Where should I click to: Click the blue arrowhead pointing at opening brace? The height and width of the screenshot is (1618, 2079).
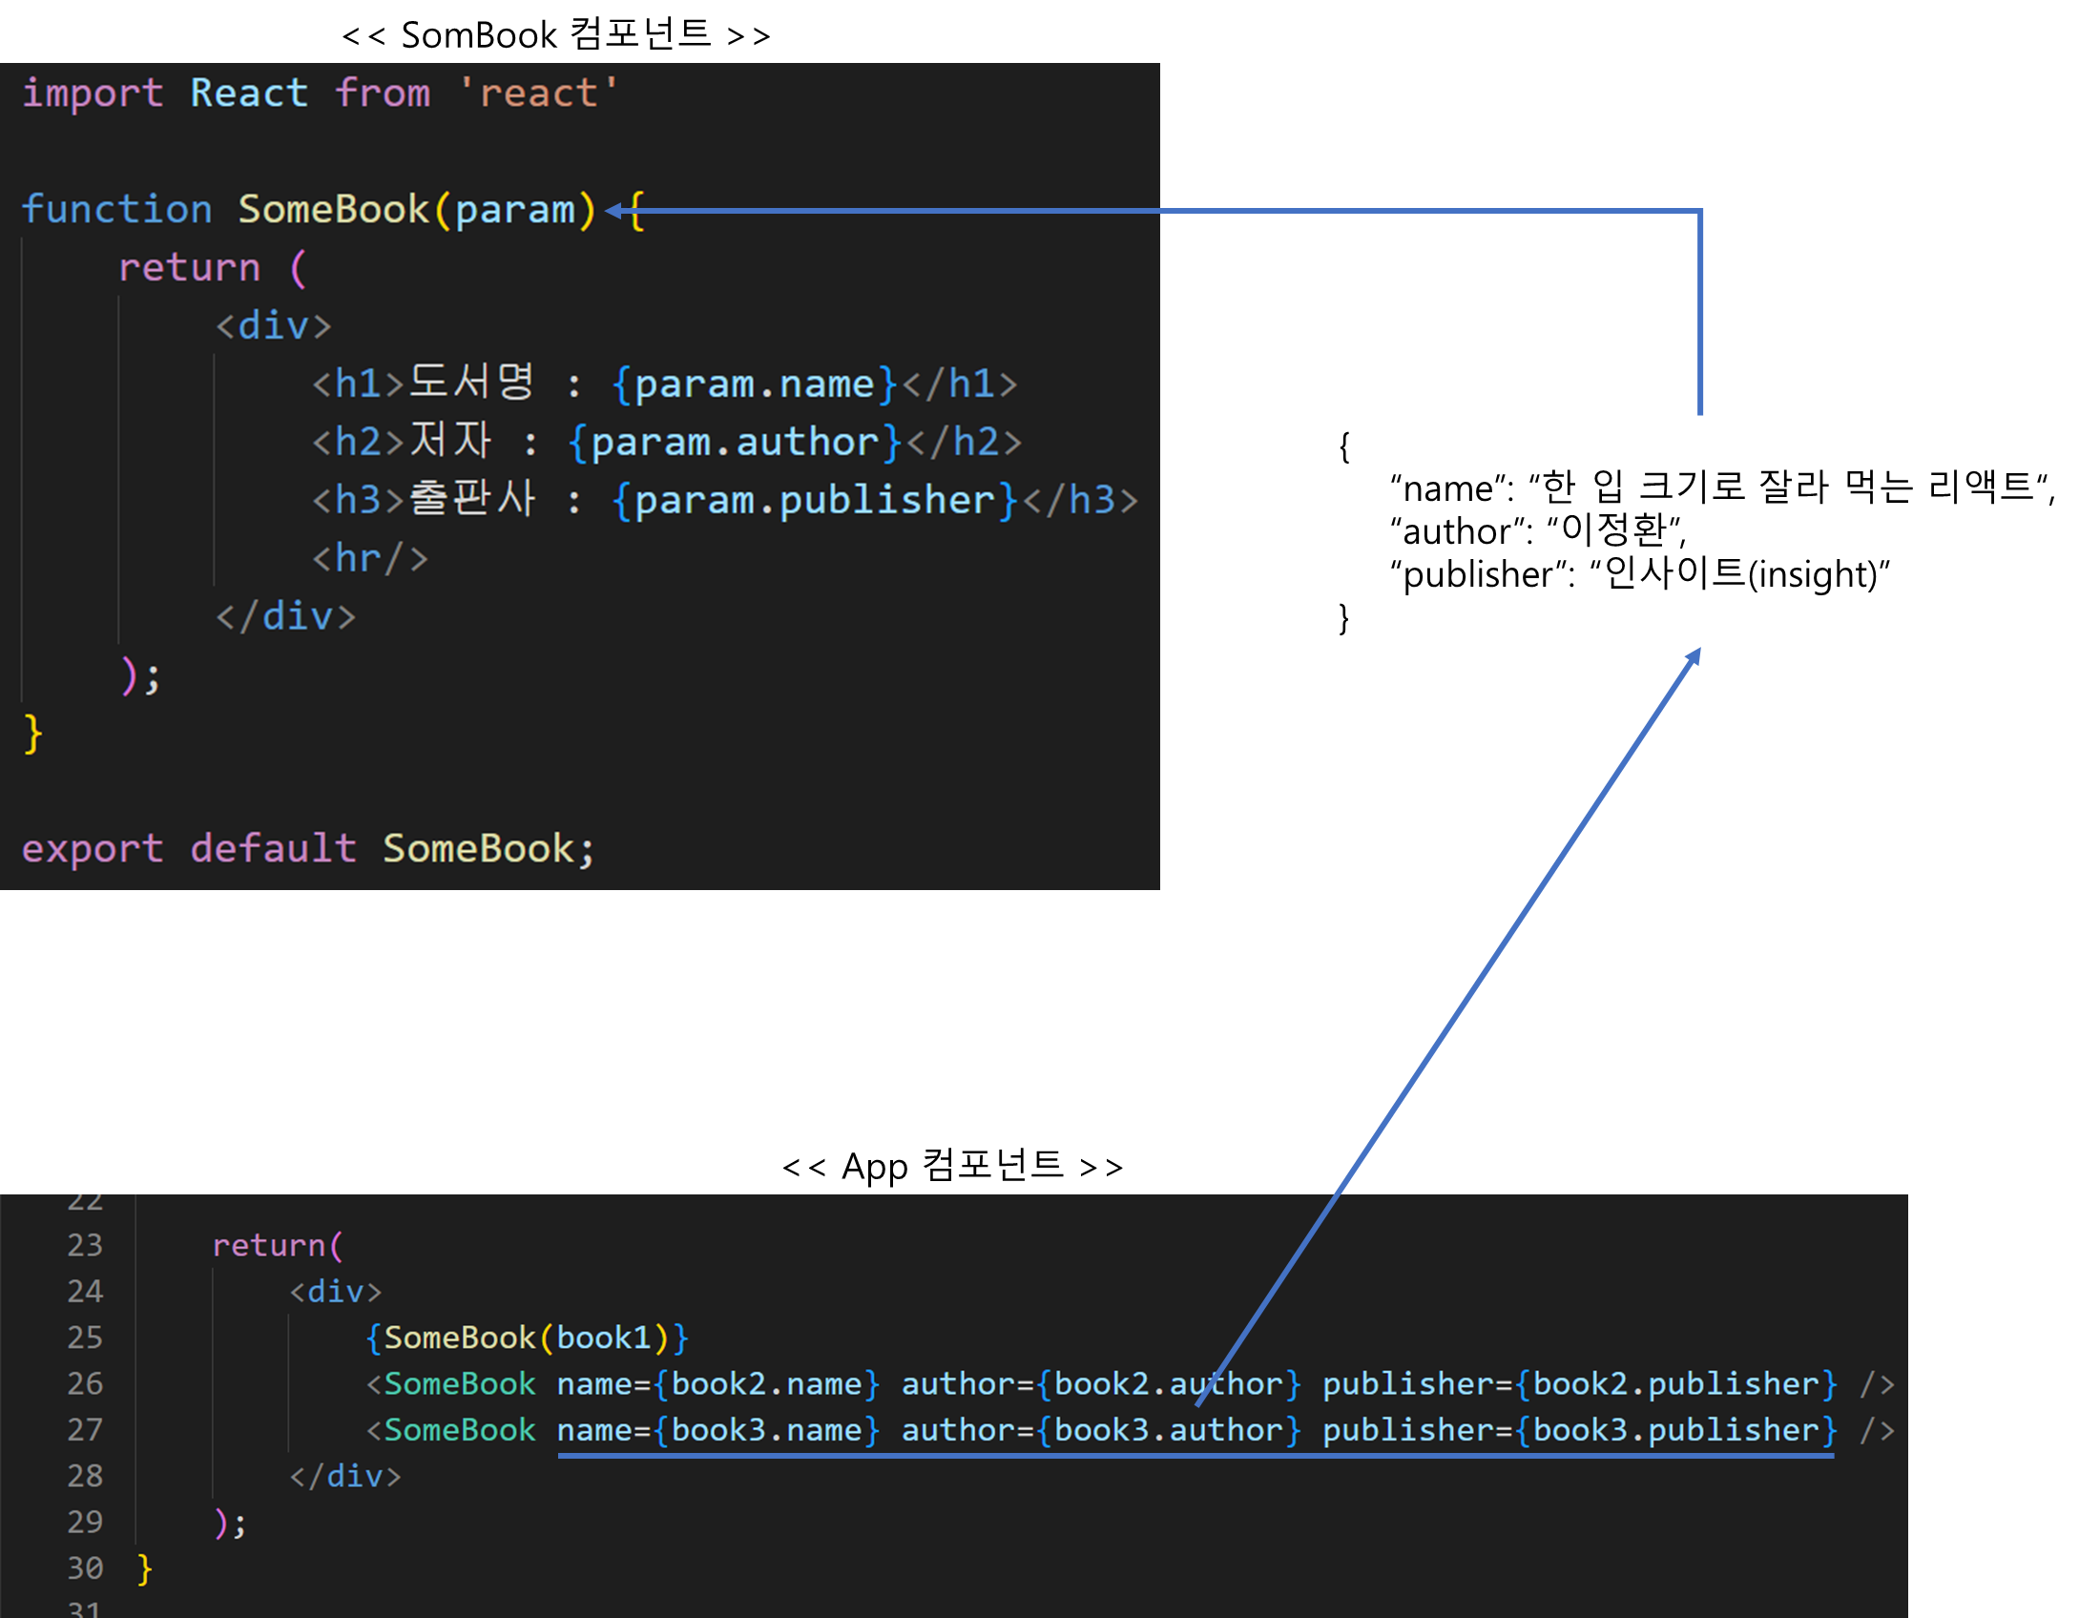pos(613,211)
